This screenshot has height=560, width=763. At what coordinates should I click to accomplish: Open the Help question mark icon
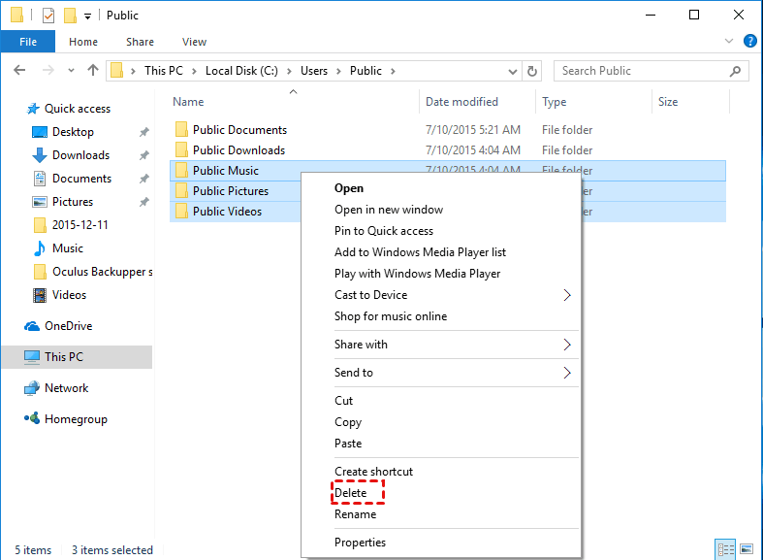tap(749, 41)
